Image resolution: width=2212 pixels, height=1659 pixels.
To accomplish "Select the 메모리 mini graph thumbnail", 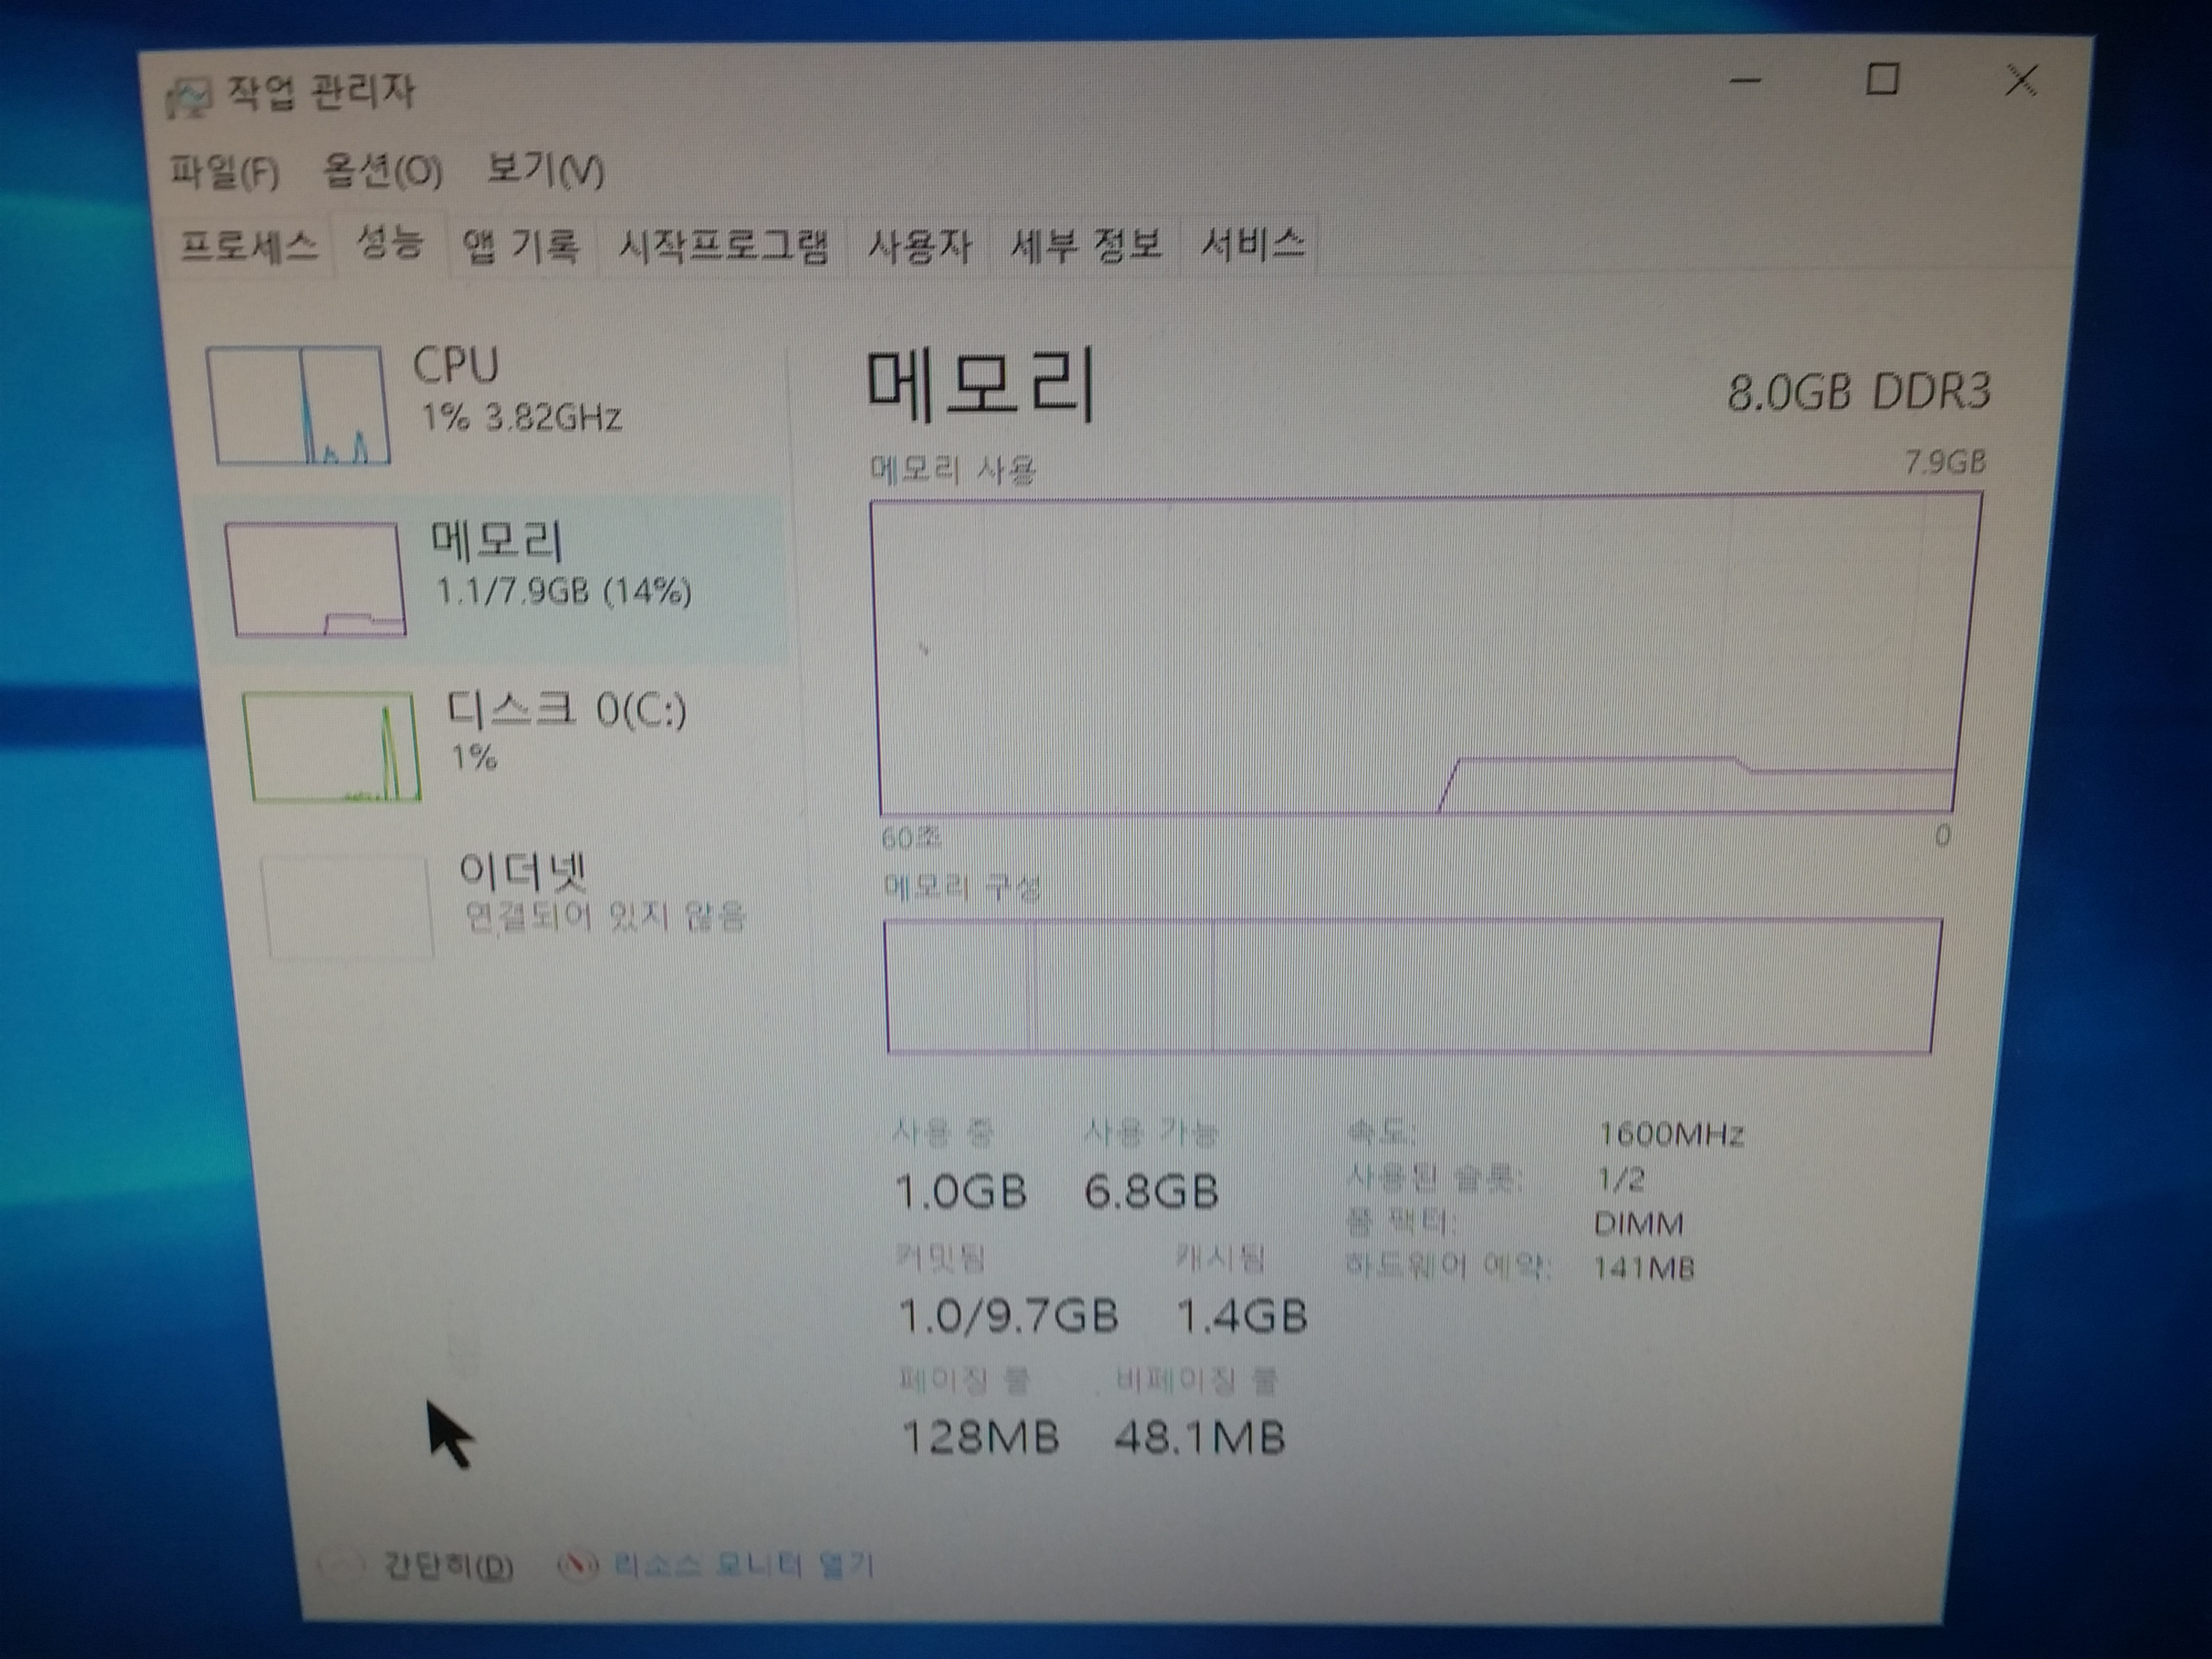I will pos(316,579).
